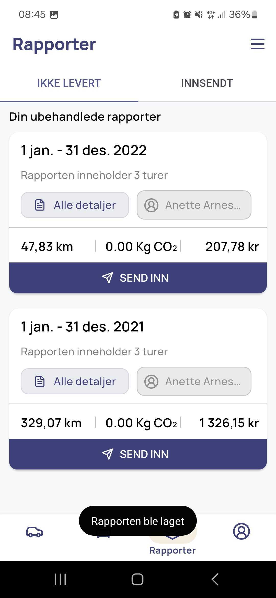Open the profile icon in bottom navigation
Screen dimensions: 276x598
pos(241,531)
